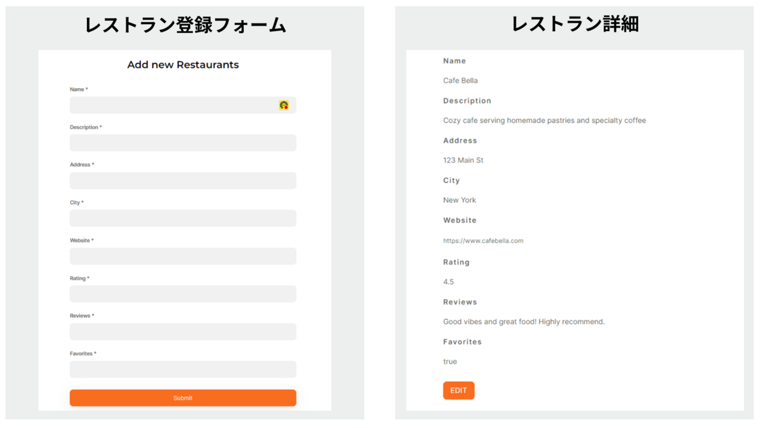Click the 'Reviews *' form label
The width and height of the screenshot is (762, 428).
click(x=82, y=316)
